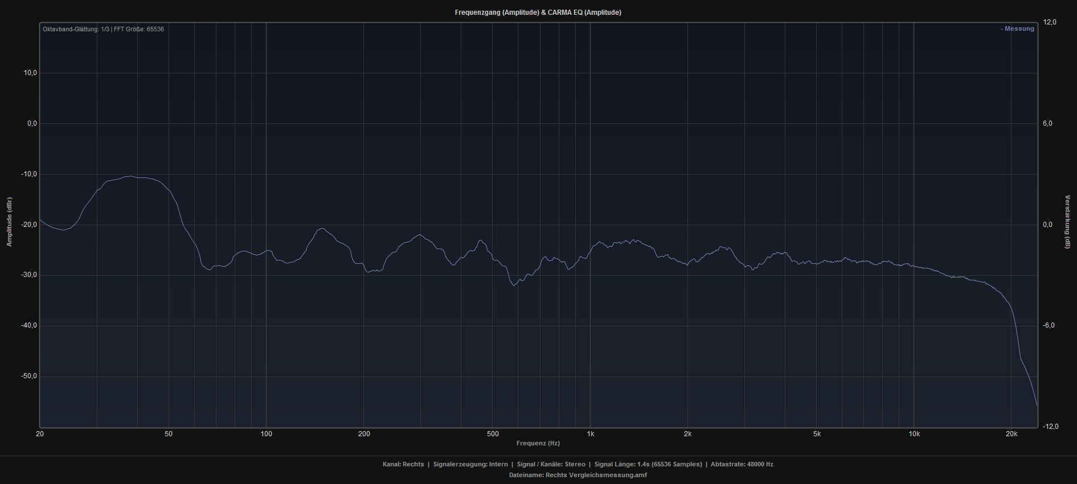Click the -50,0 amplitude axis label
The width and height of the screenshot is (1077, 484).
[x=28, y=376]
